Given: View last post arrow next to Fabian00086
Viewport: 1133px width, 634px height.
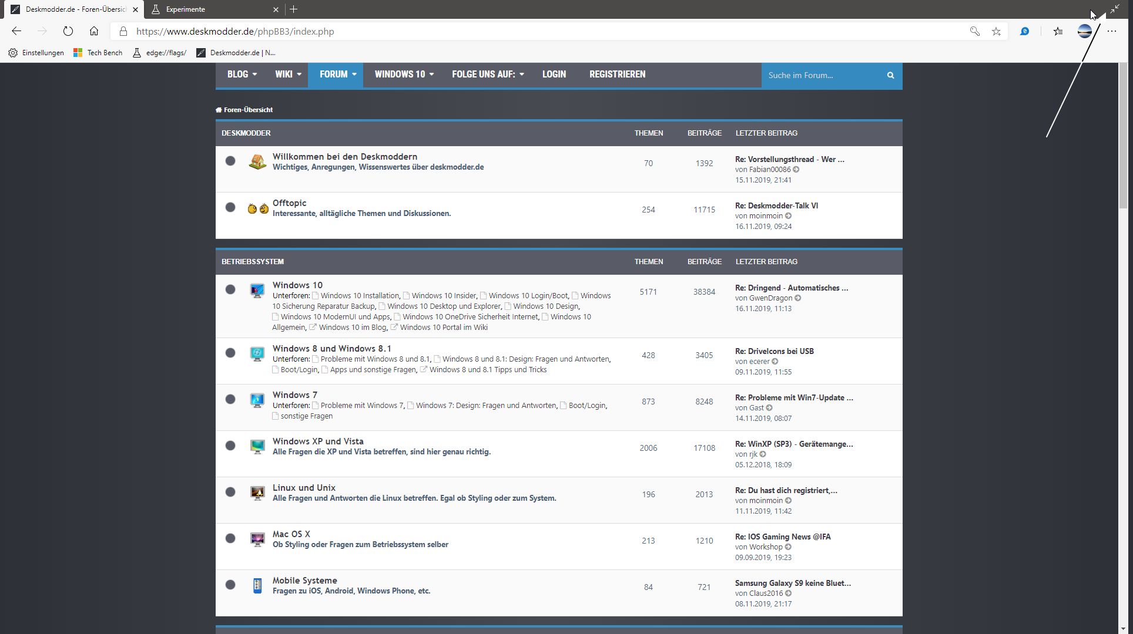Looking at the screenshot, I should click(796, 170).
